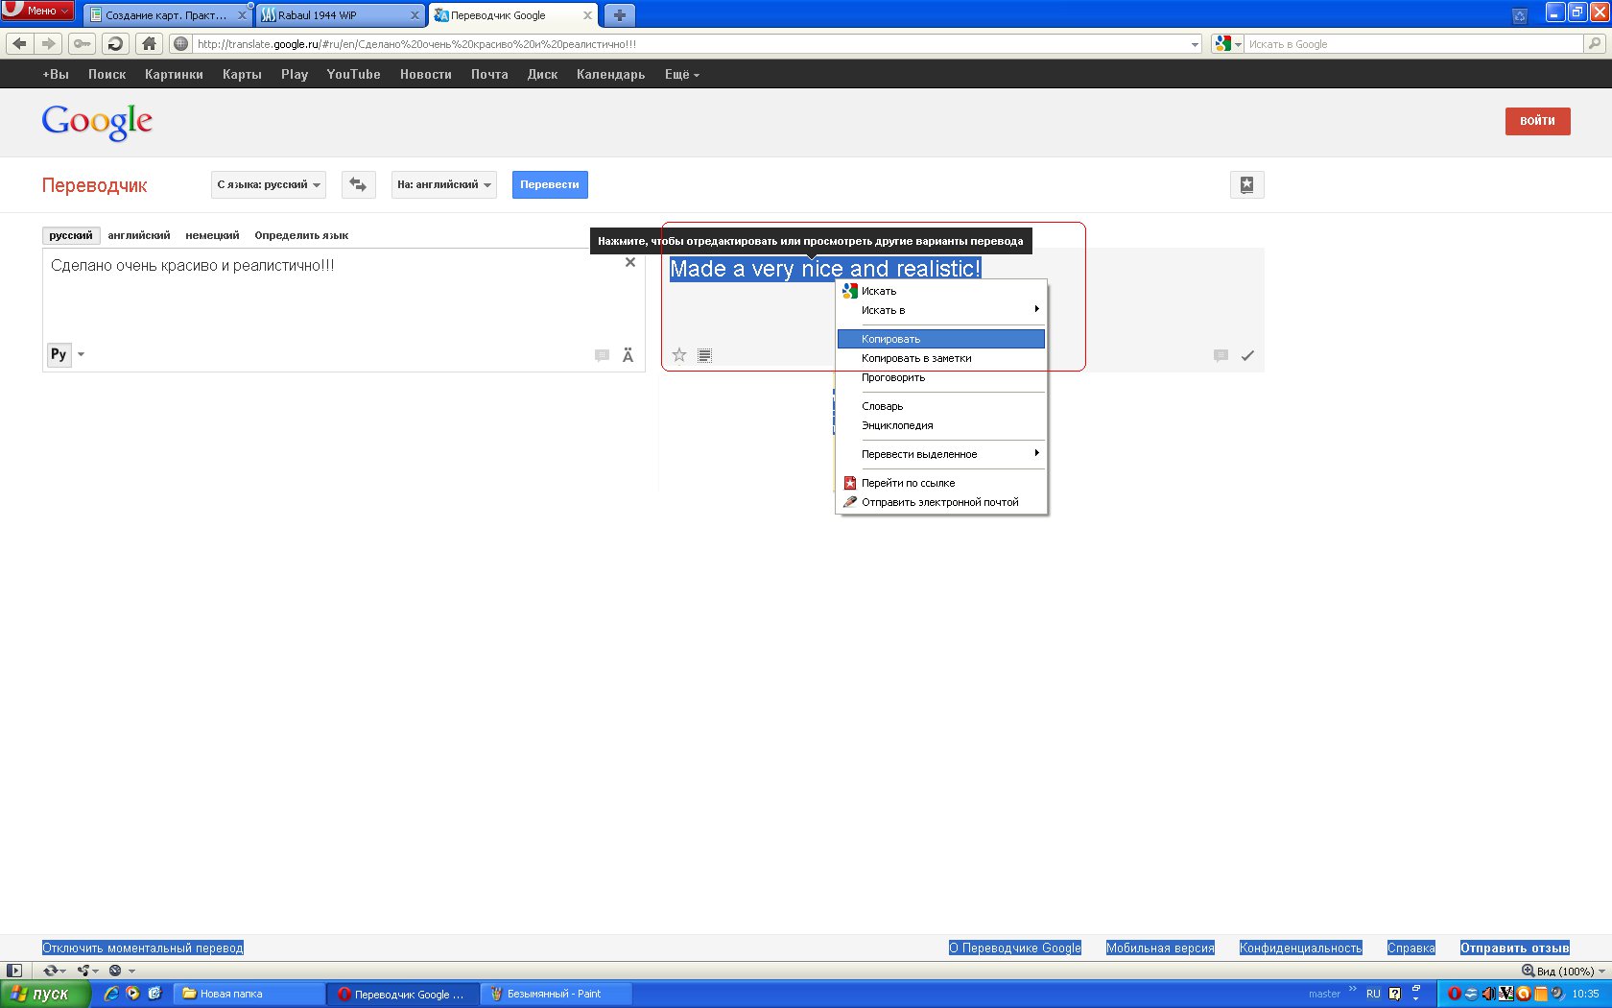1612x1008 pixels.
Task: Choose Отправить электронной почтой menu item
Action: pyautogui.click(x=941, y=502)
